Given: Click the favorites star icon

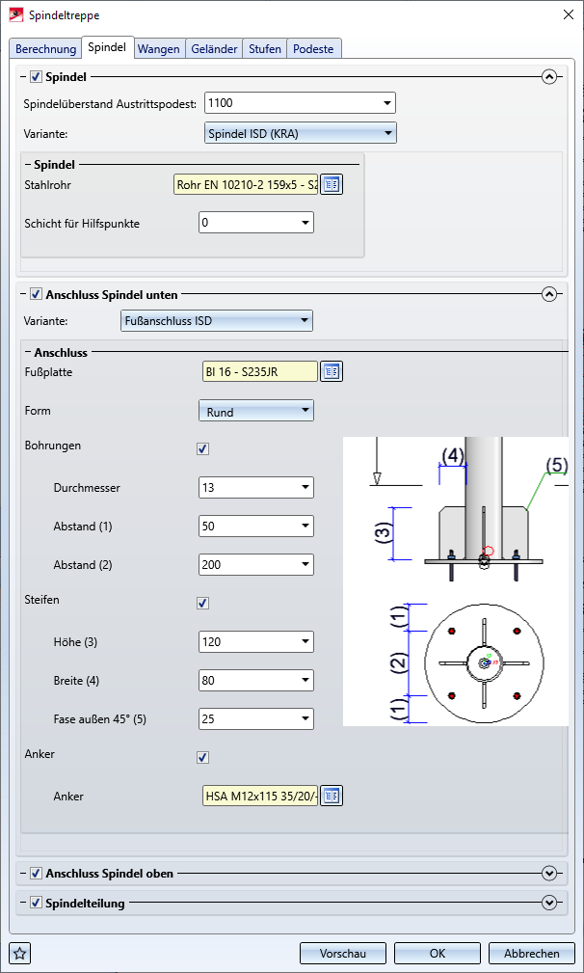Looking at the screenshot, I should 20,954.
